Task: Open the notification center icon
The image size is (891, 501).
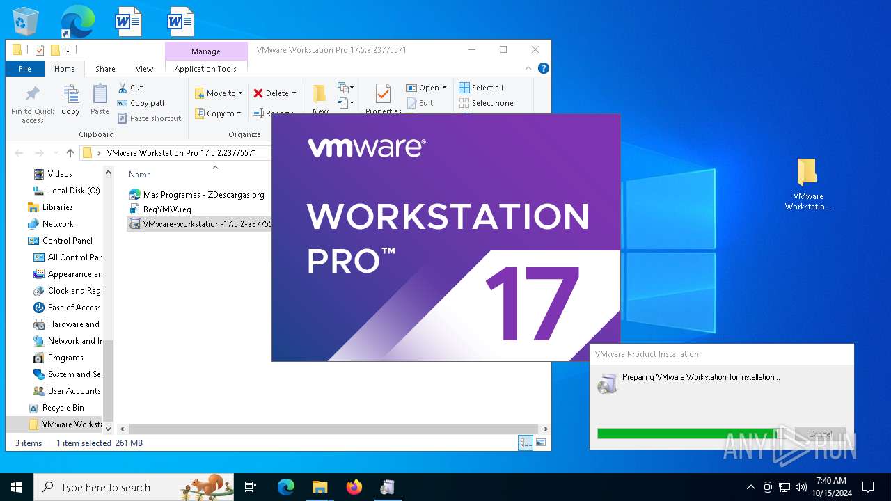Action: click(868, 487)
